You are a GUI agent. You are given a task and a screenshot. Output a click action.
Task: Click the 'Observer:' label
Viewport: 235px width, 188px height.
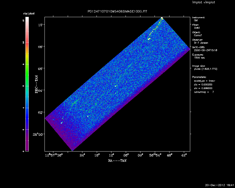coord(197,40)
